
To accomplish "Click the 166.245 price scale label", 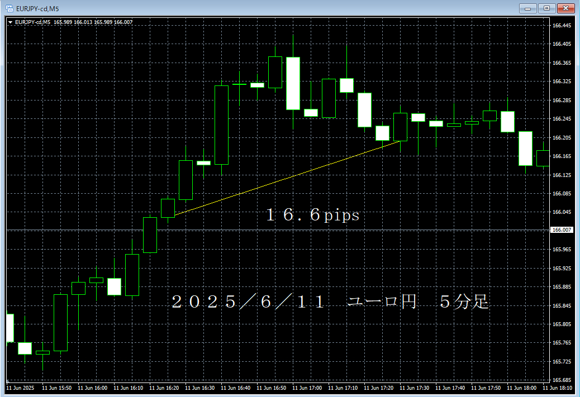I will pos(561,119).
